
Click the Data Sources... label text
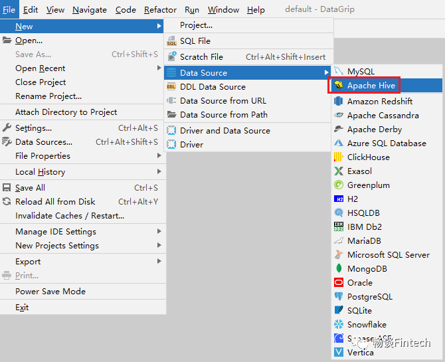click(x=44, y=141)
